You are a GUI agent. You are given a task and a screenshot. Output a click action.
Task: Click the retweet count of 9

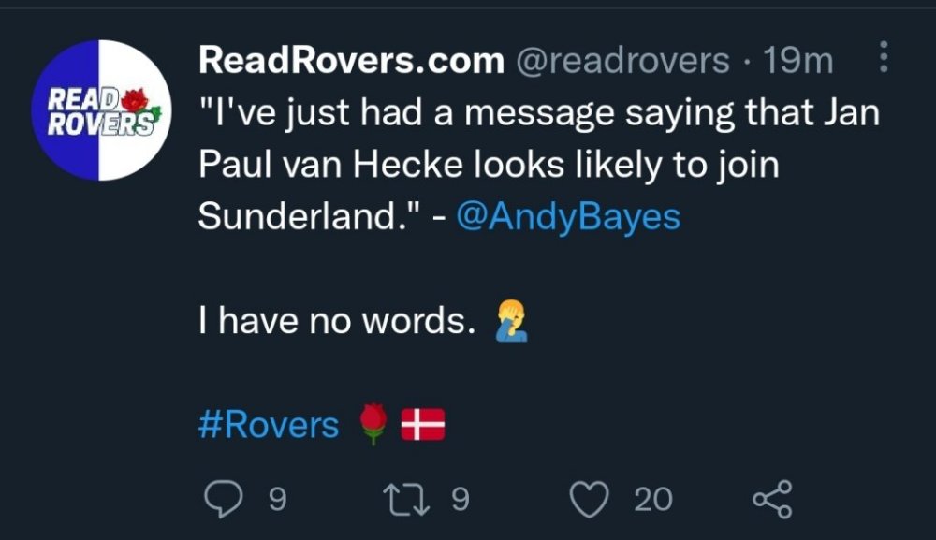(459, 498)
